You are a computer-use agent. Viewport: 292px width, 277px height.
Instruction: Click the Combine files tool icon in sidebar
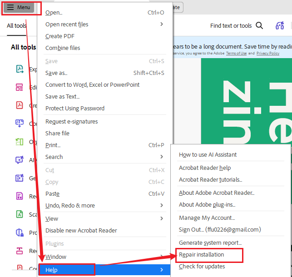point(20,123)
